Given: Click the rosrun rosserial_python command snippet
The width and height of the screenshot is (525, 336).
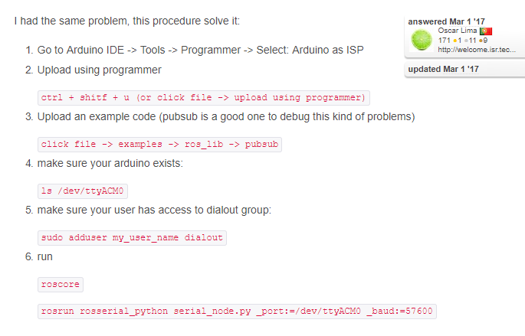Looking at the screenshot, I should tap(237, 311).
